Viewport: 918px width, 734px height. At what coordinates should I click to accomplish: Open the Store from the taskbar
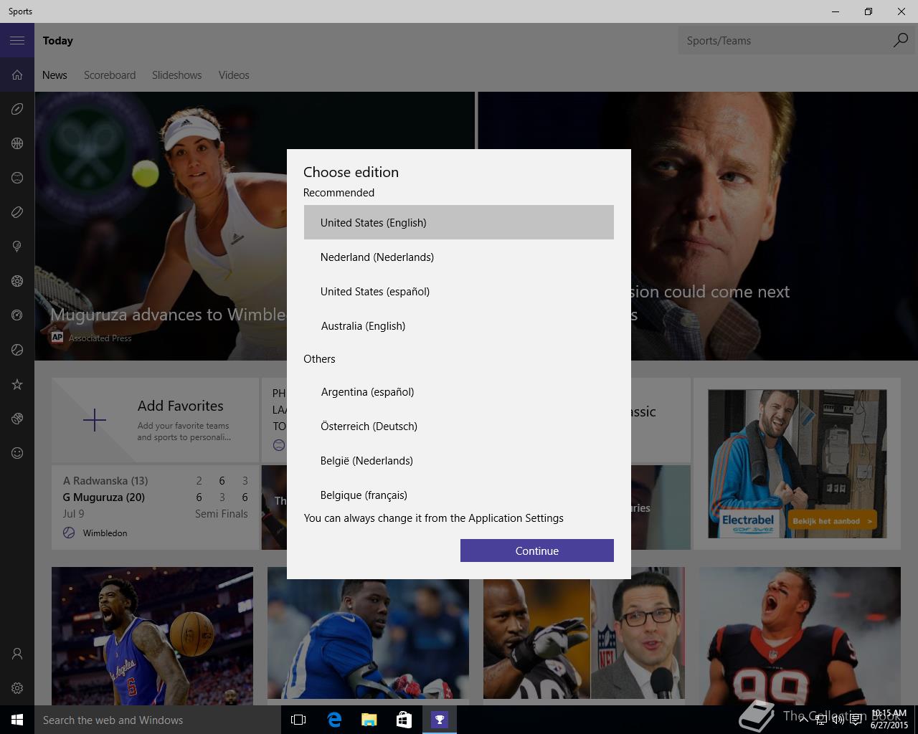(x=404, y=720)
